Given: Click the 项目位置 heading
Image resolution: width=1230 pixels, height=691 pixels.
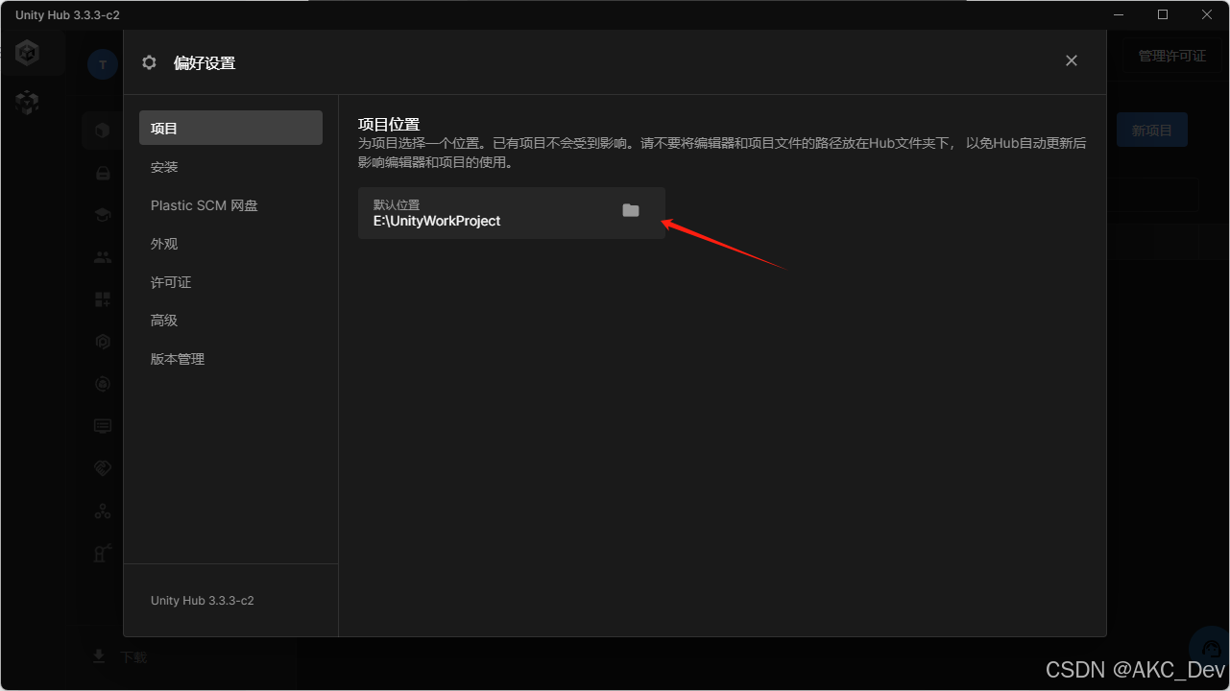Looking at the screenshot, I should coord(389,125).
